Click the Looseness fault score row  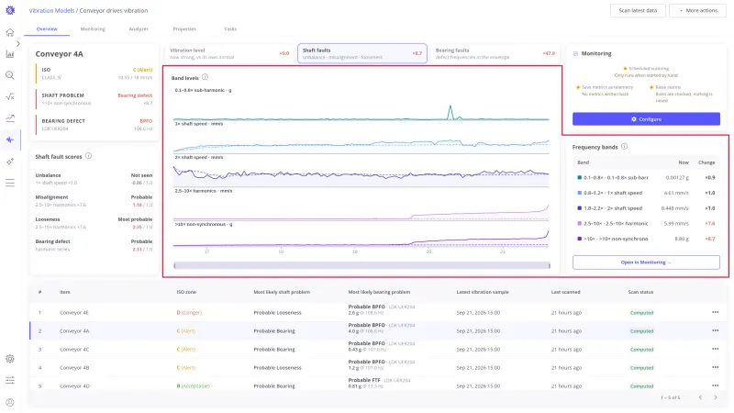(94, 223)
